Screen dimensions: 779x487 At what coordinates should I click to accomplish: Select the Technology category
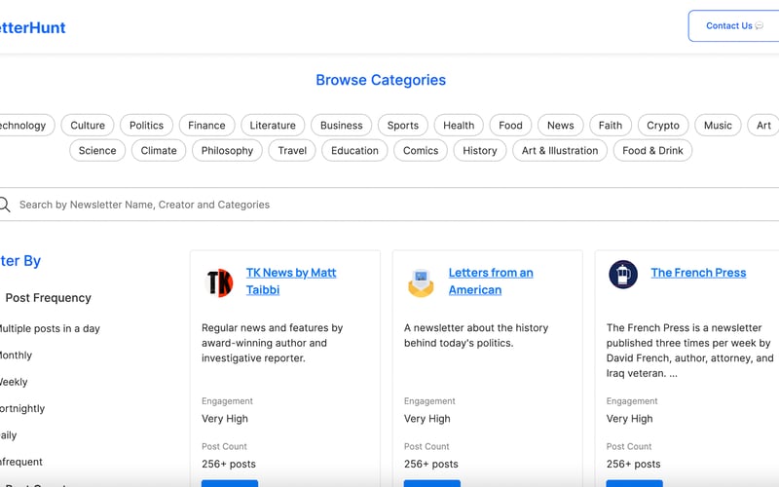pos(27,126)
